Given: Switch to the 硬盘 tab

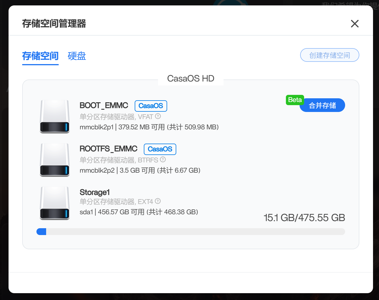Looking at the screenshot, I should tap(77, 56).
